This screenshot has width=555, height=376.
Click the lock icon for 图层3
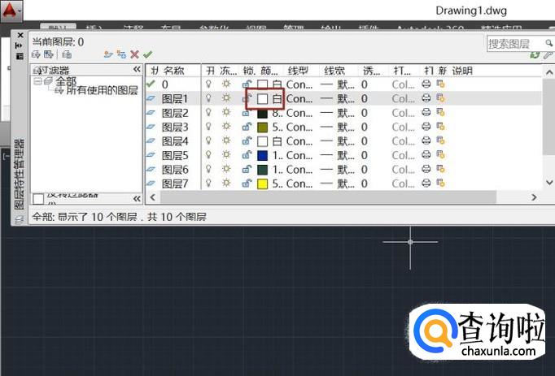click(x=246, y=127)
